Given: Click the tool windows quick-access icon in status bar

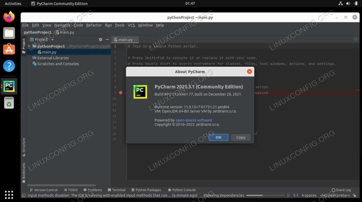Looking at the screenshot, I should (x=24, y=195).
